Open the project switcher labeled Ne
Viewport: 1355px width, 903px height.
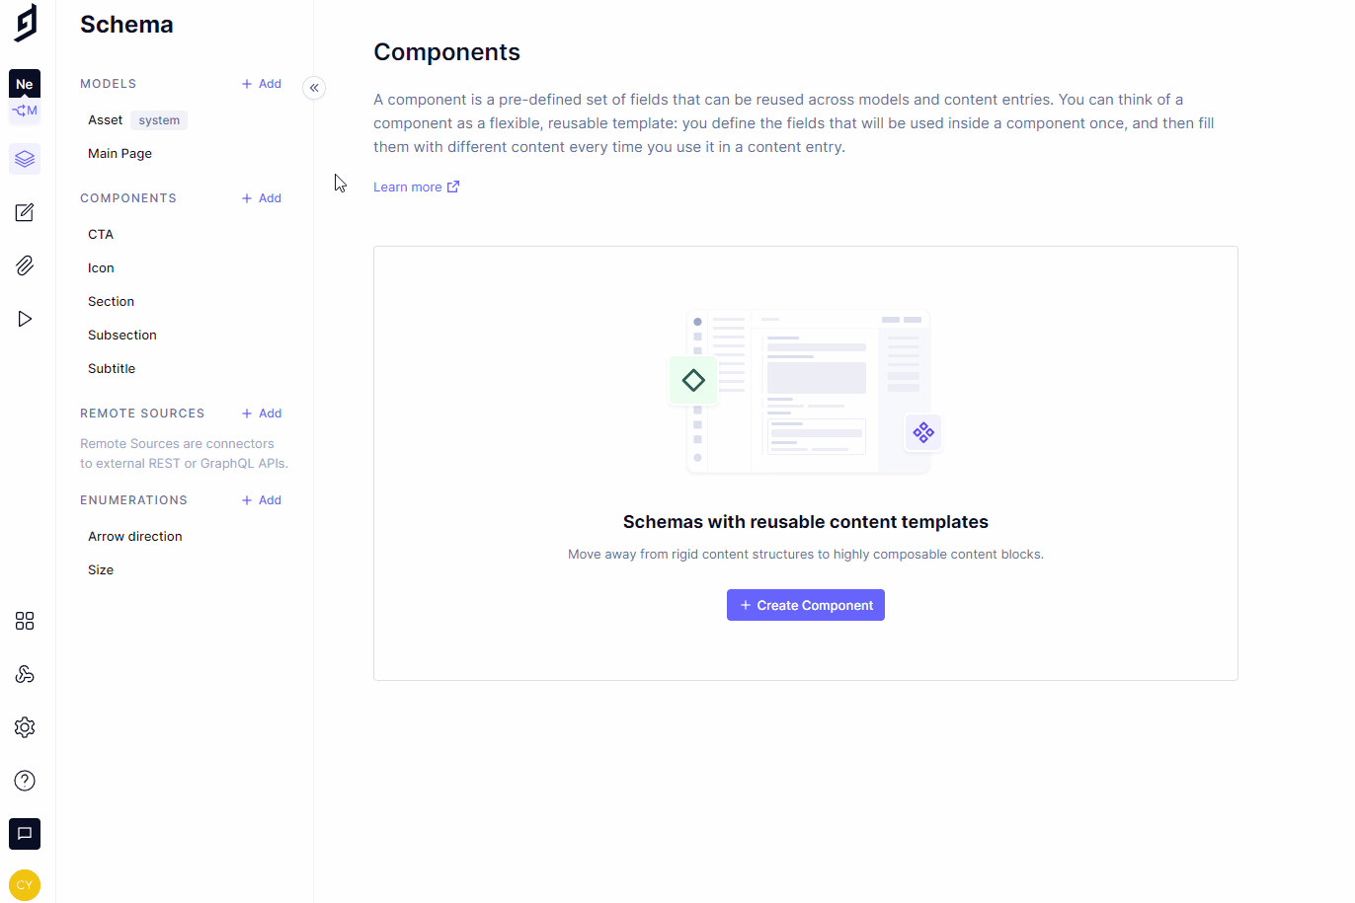pyautogui.click(x=25, y=85)
